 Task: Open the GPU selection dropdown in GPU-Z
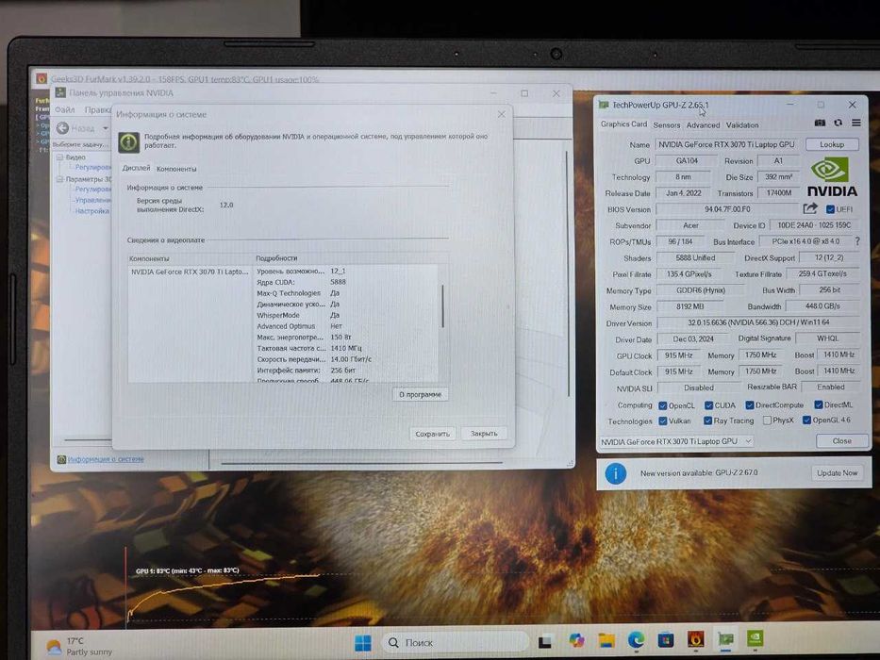click(x=676, y=441)
